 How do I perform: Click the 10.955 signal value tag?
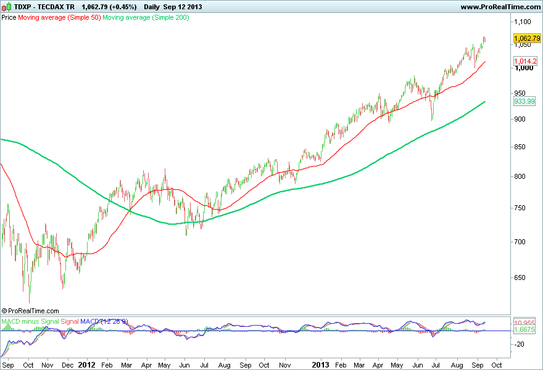tap(524, 323)
